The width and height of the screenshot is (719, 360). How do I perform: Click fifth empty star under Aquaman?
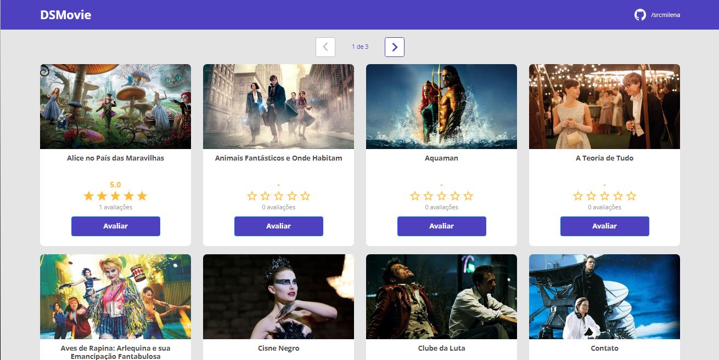(x=468, y=196)
